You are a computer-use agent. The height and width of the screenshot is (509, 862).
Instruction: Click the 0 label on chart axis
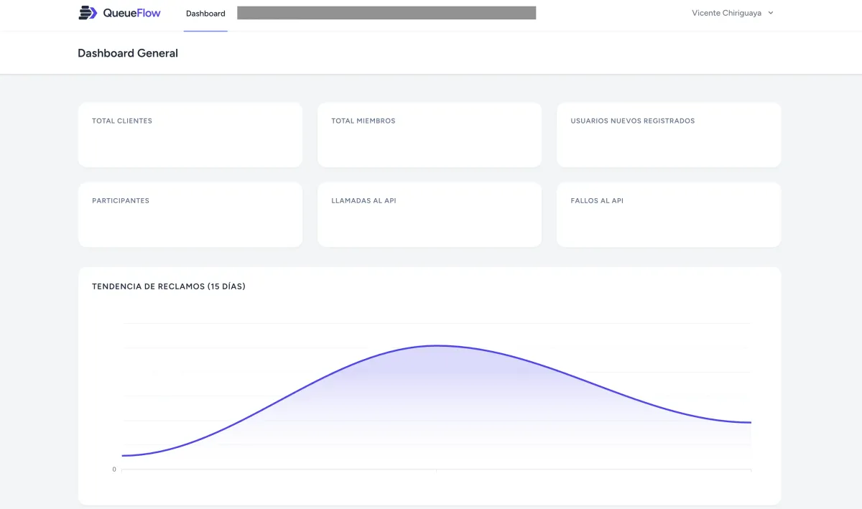click(x=114, y=470)
